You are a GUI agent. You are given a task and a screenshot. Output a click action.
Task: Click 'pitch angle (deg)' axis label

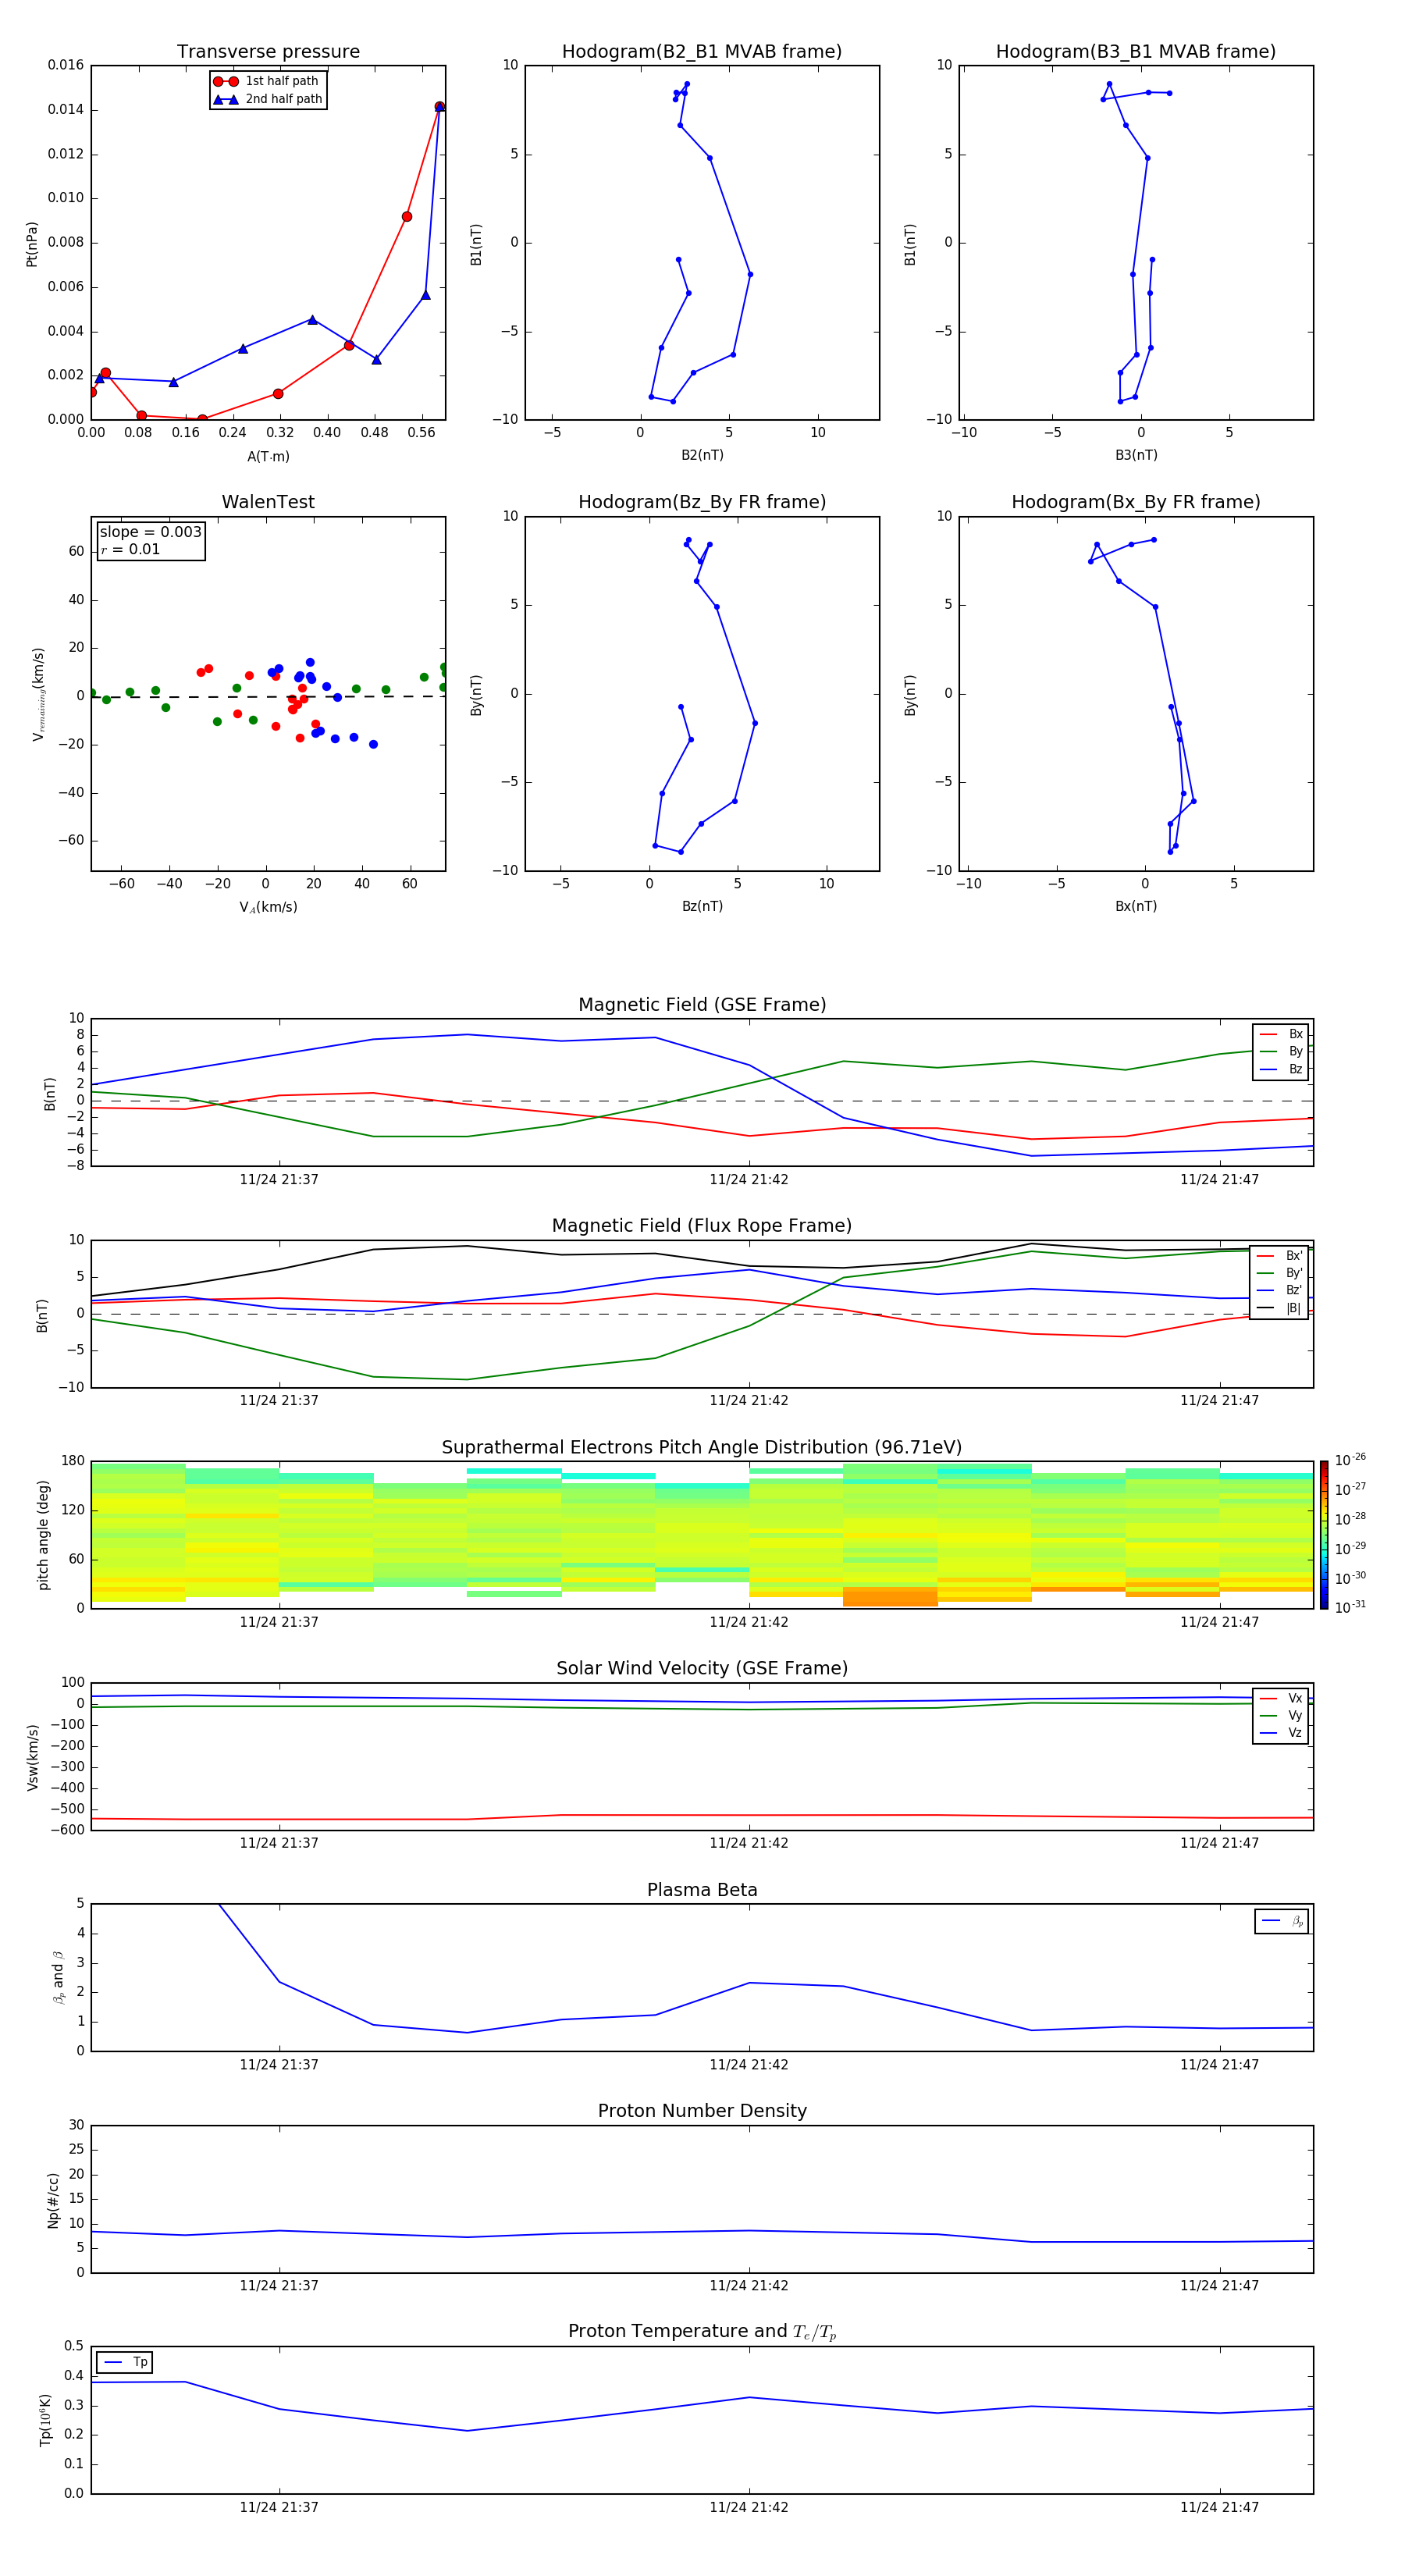43,1535
